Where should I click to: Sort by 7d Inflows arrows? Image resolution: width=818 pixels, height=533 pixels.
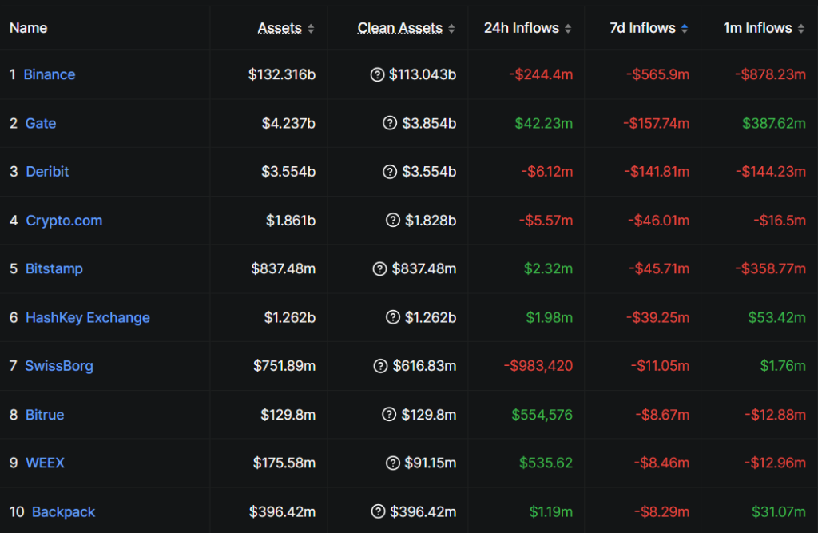click(685, 29)
